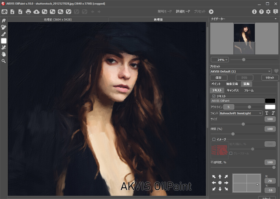Toggle italic text style button

click(x=274, y=113)
